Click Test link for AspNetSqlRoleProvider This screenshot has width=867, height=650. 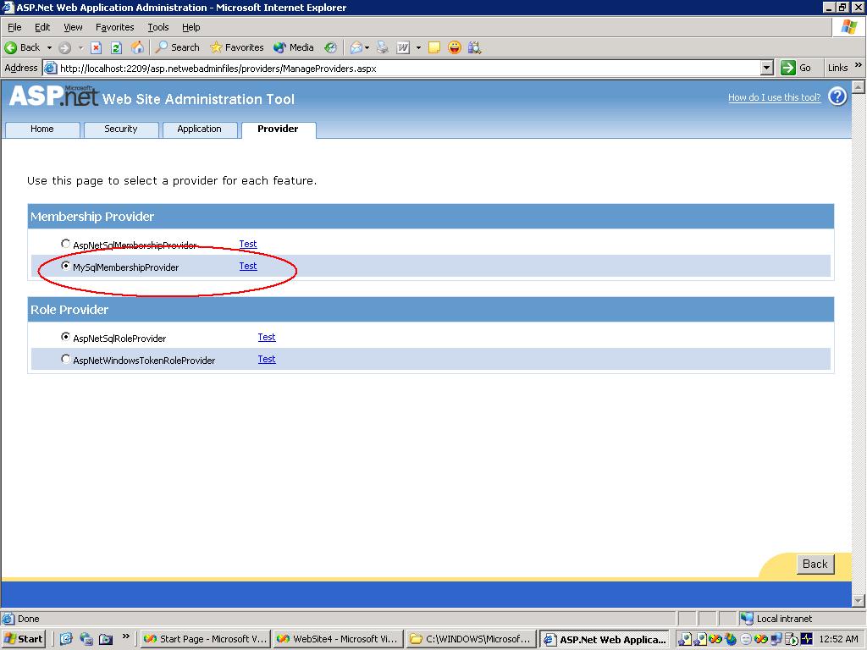click(267, 337)
